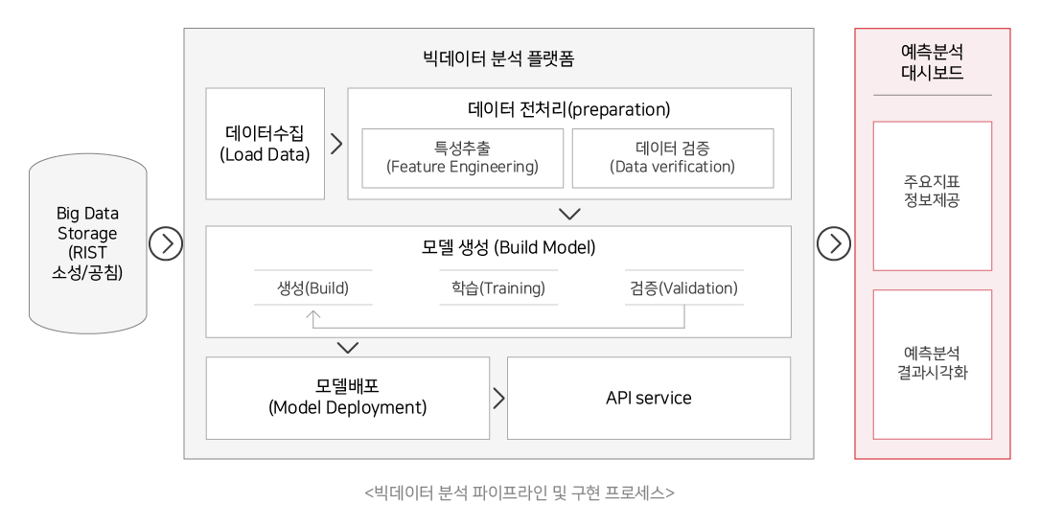Click the feedback up arrow under Build
Screen dimensions: 1040x527
[x=313, y=319]
